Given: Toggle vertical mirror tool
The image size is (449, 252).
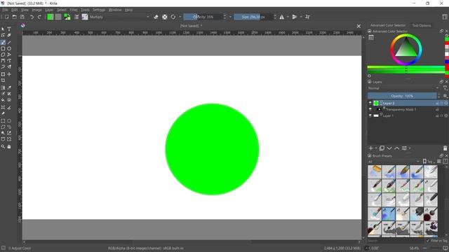Looking at the screenshot, I should (295, 17).
